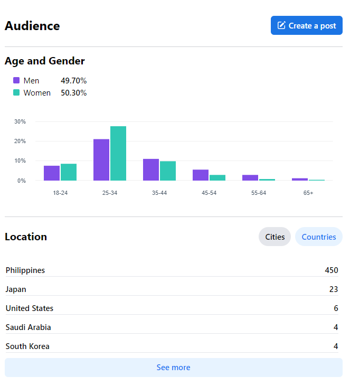
Task: Click the Create a post button
Action: [x=306, y=25]
